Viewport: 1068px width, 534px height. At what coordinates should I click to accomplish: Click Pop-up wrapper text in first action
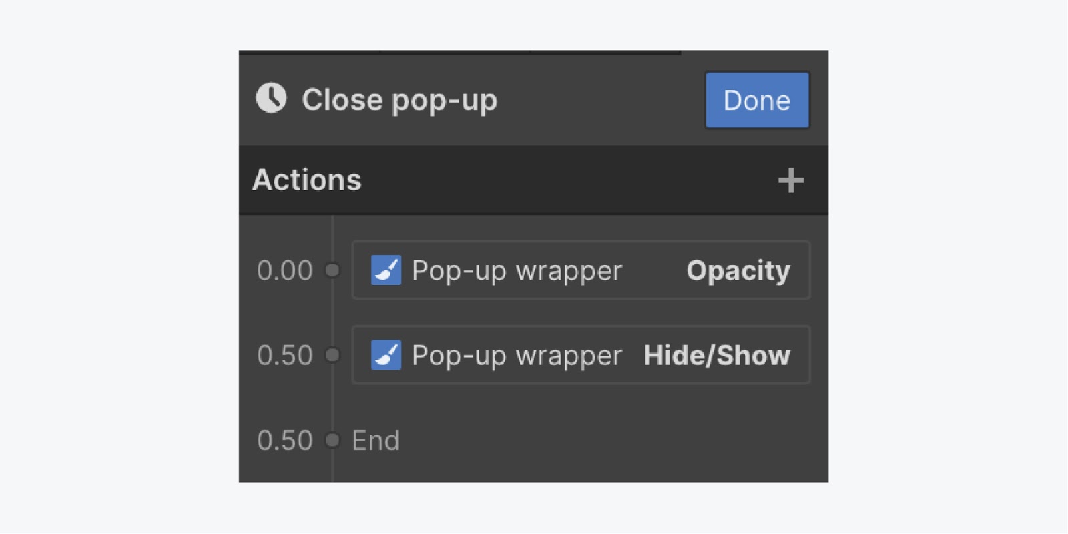[517, 271]
